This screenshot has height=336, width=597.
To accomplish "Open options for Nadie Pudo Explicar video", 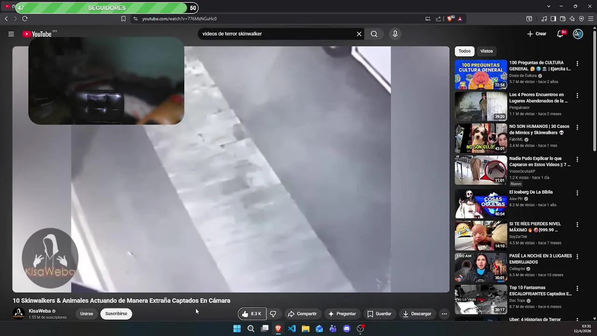I will click(x=577, y=159).
